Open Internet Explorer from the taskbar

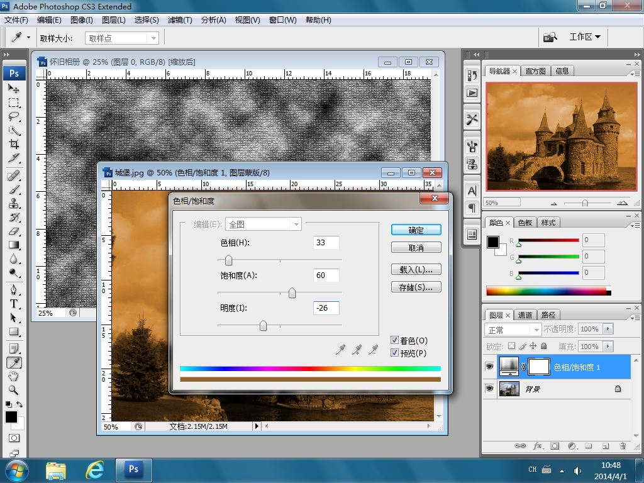94,469
